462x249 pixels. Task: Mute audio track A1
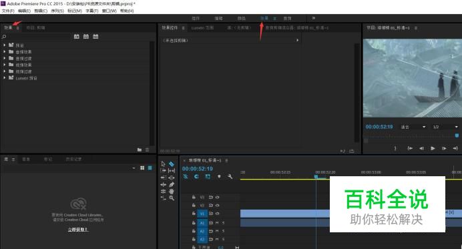coord(217,223)
